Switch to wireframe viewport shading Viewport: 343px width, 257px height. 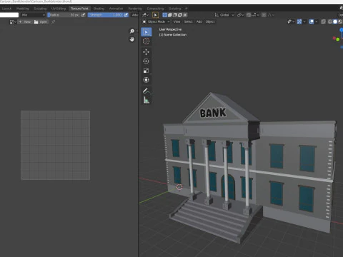click(330, 21)
